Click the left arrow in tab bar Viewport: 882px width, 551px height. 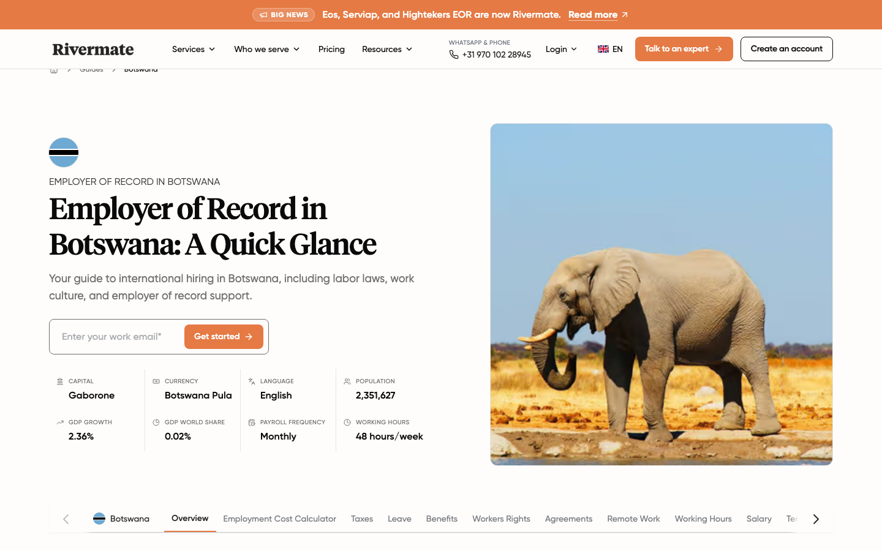coord(66,519)
